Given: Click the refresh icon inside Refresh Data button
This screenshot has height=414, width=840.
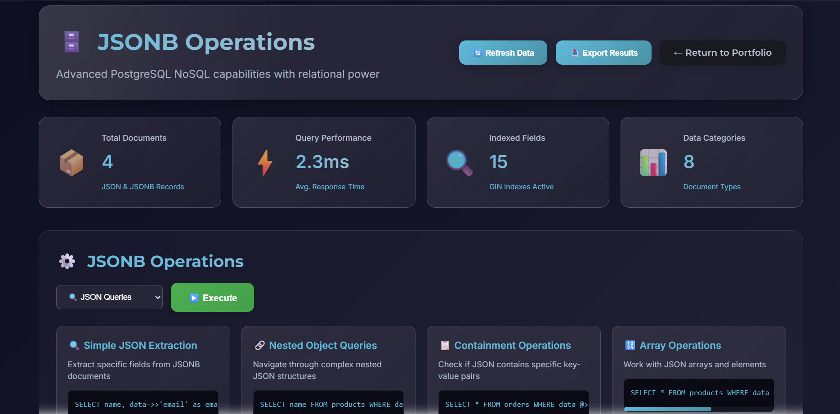Looking at the screenshot, I should (x=477, y=53).
